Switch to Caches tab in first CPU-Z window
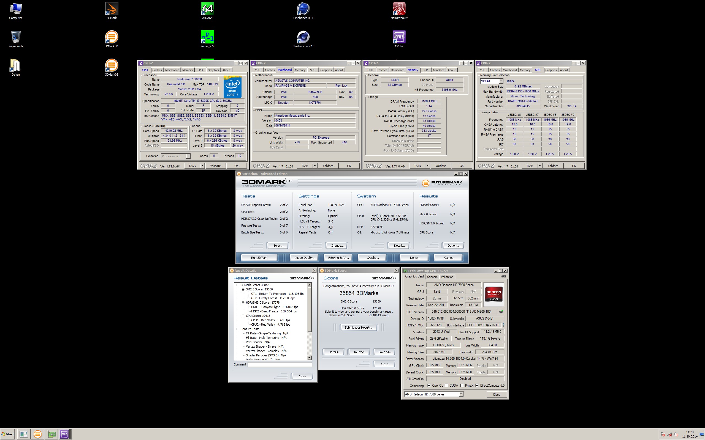705x440 pixels. [157, 70]
